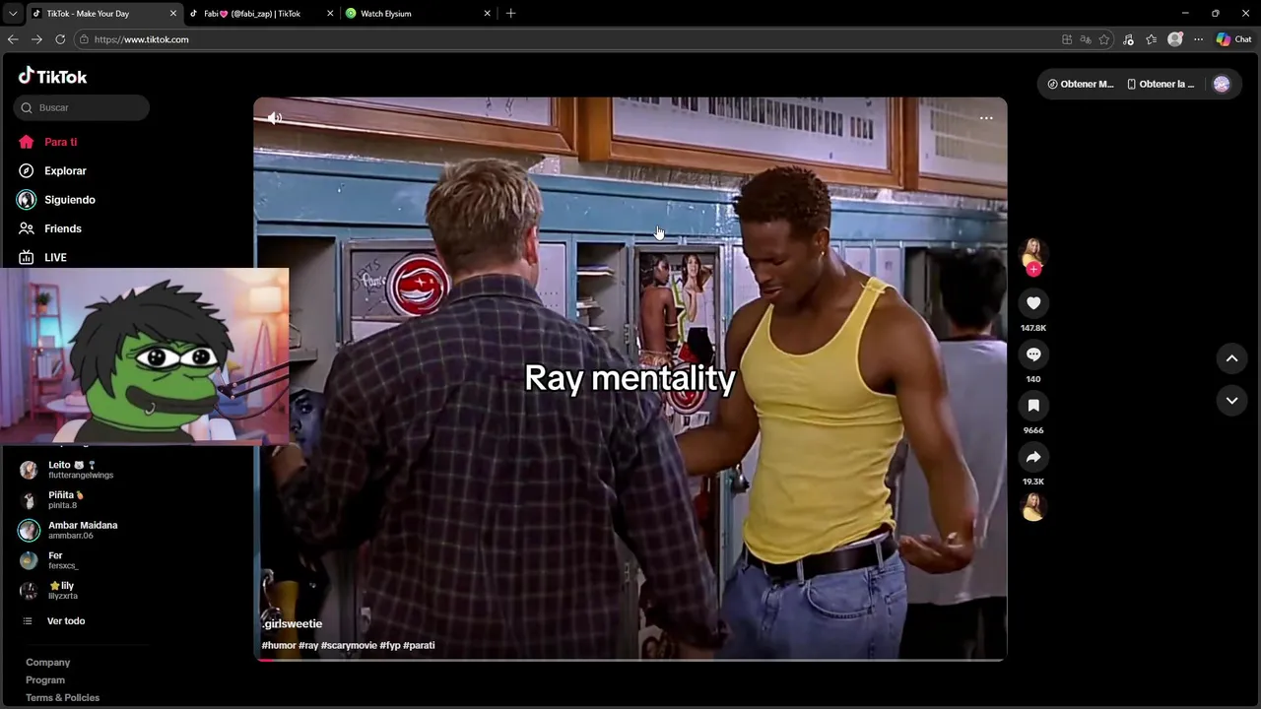Open Ambar Maidana's profile
The image size is (1261, 709).
(82, 530)
